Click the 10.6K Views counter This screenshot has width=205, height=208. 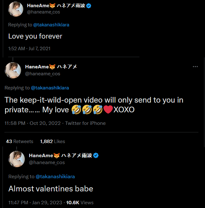79,203
